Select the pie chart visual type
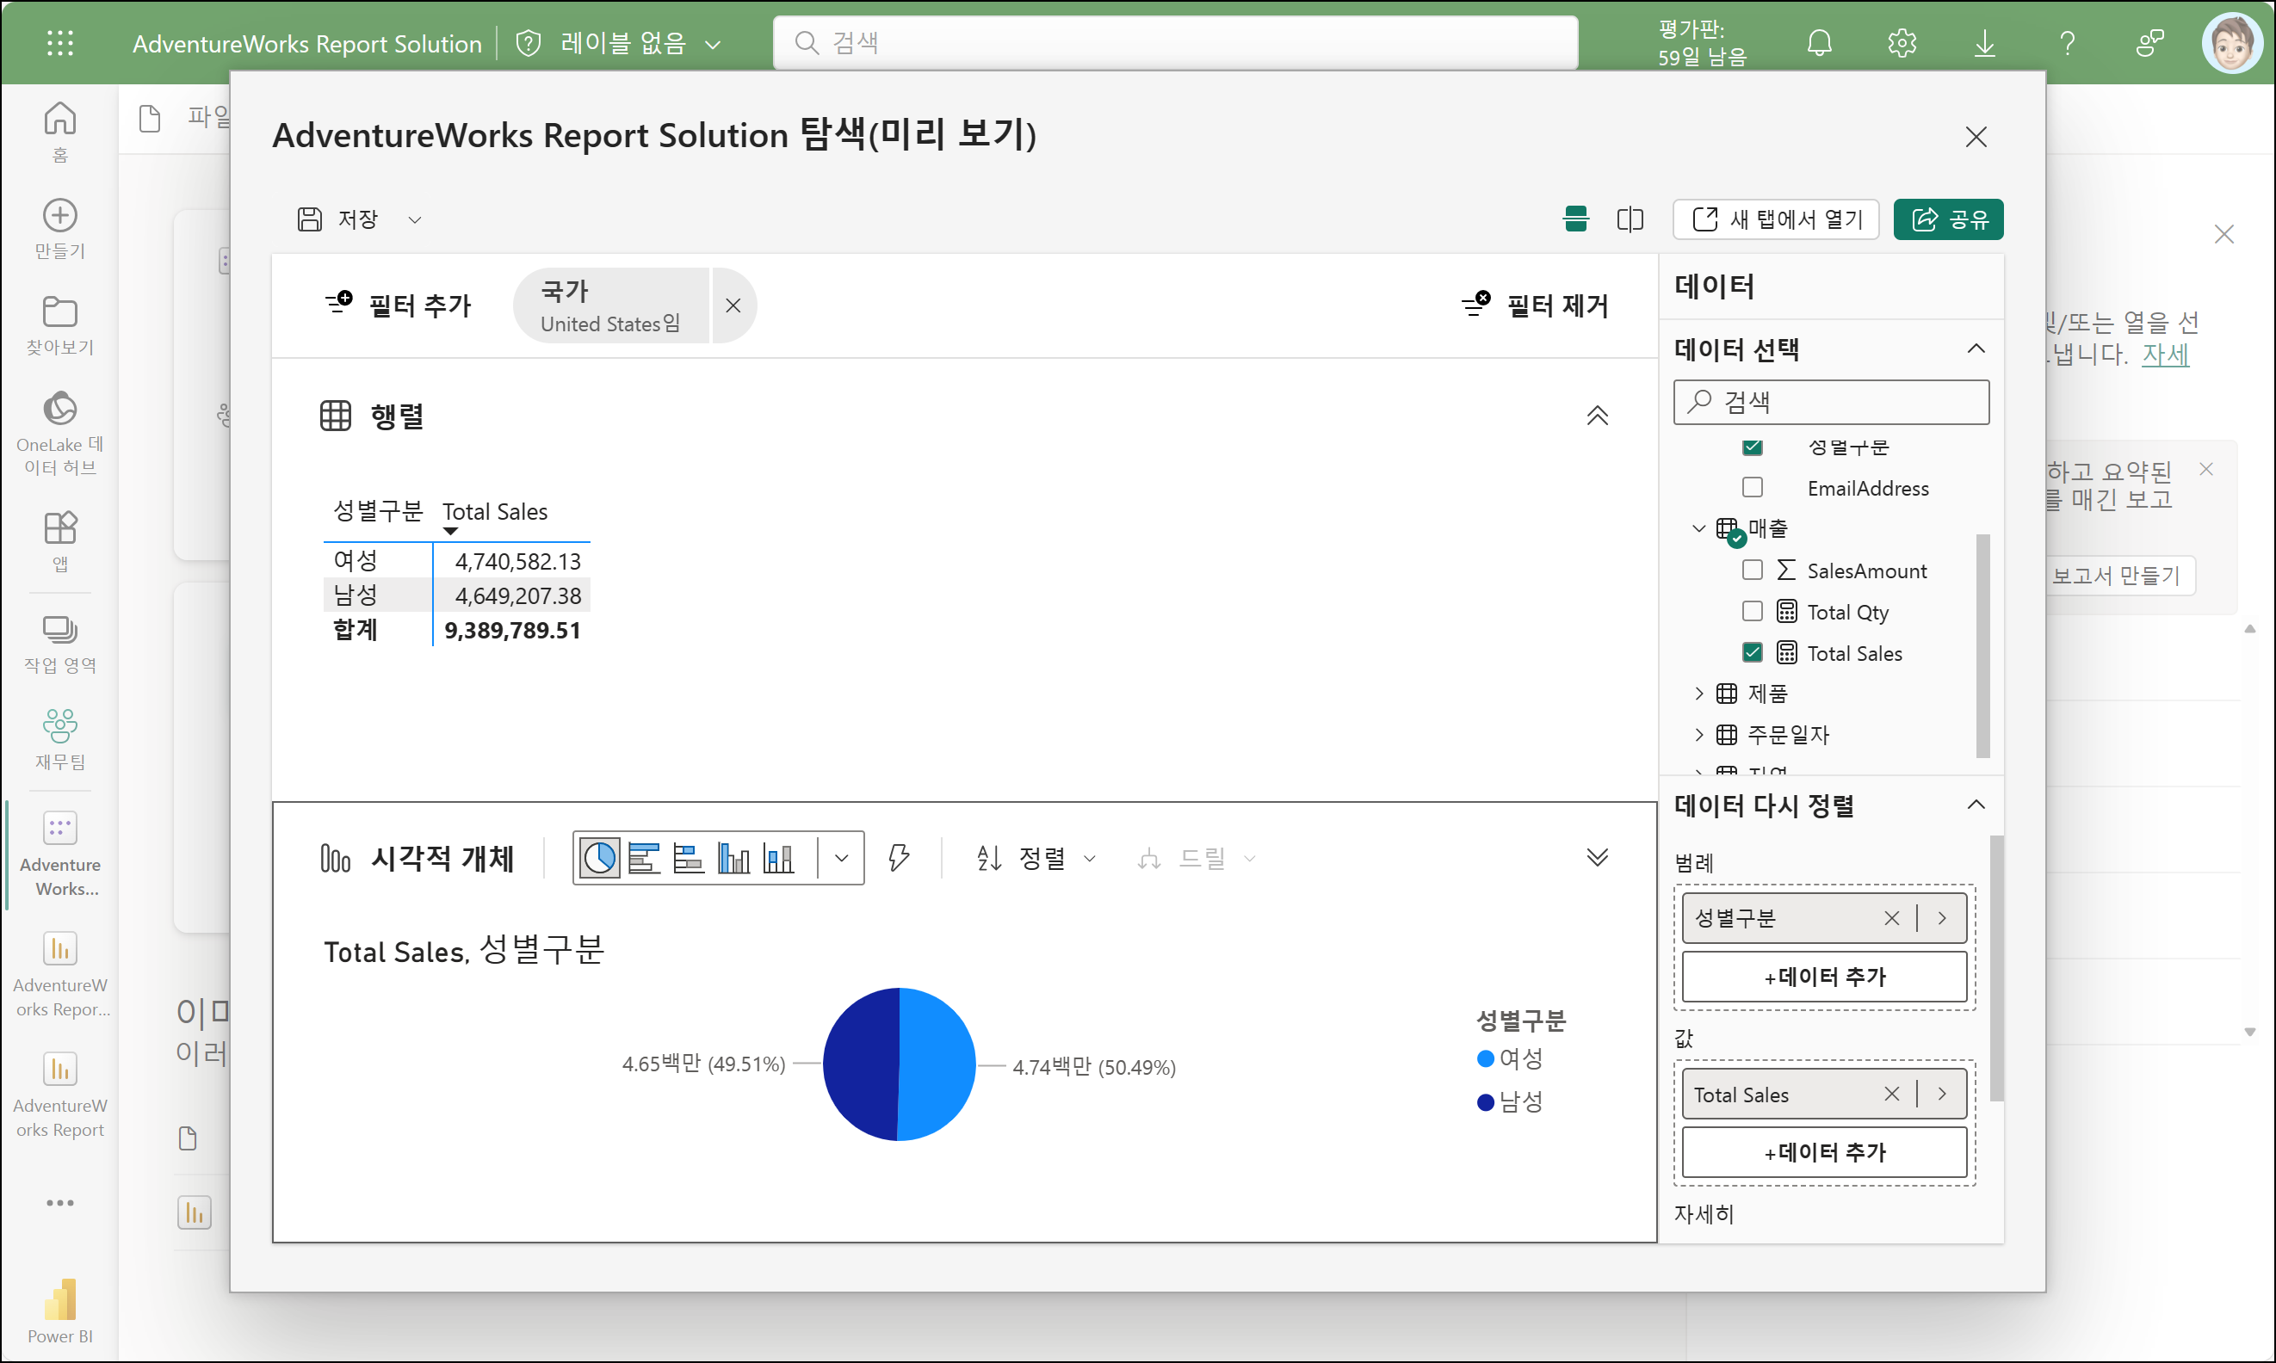This screenshot has width=2276, height=1363. pos(599,859)
